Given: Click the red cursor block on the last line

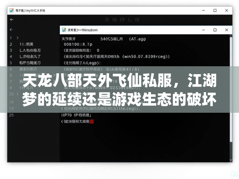Looking at the screenshot, I should point(92,122).
